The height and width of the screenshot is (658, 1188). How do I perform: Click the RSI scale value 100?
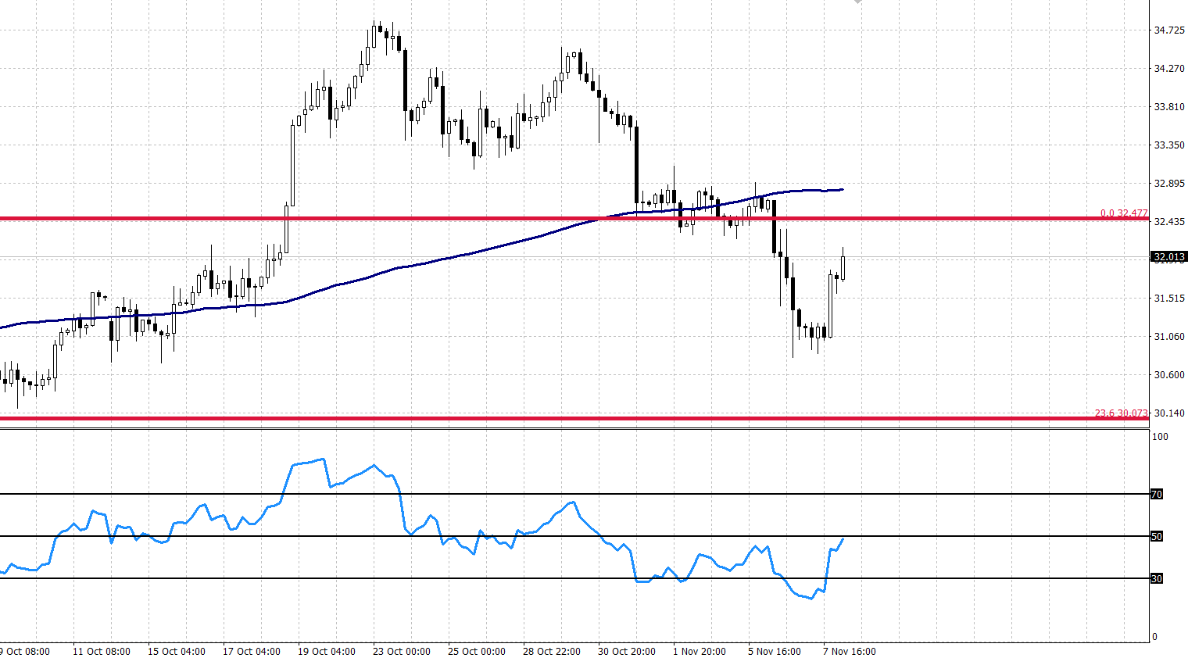click(x=1160, y=437)
